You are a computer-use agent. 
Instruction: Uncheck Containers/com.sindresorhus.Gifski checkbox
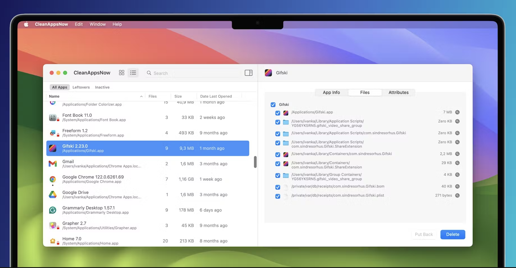278,155
